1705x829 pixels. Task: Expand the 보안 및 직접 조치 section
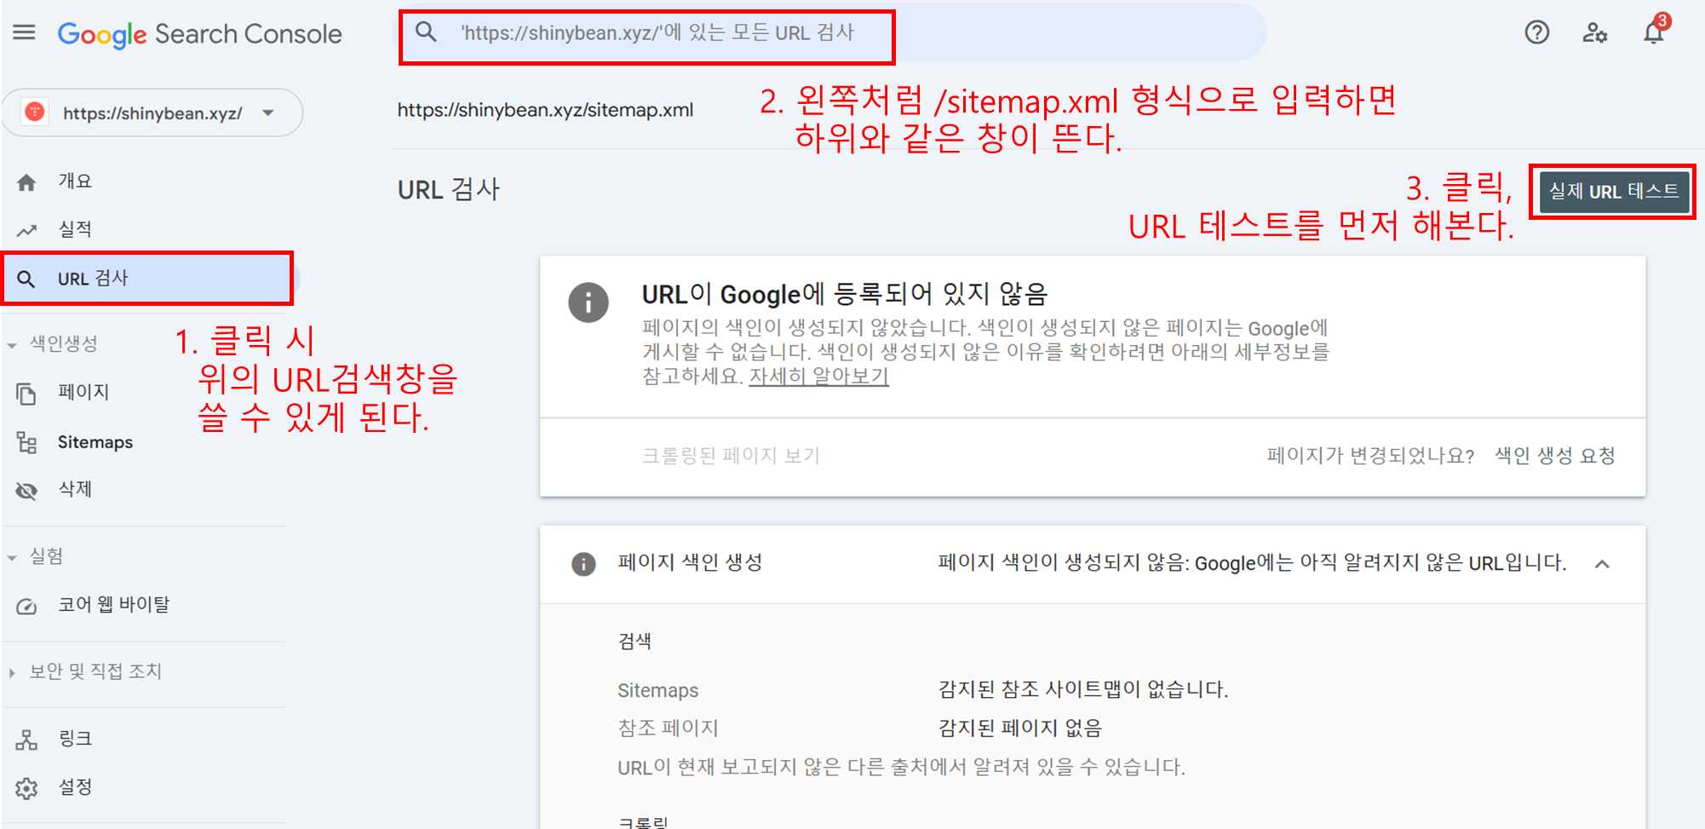pyautogui.click(x=12, y=673)
